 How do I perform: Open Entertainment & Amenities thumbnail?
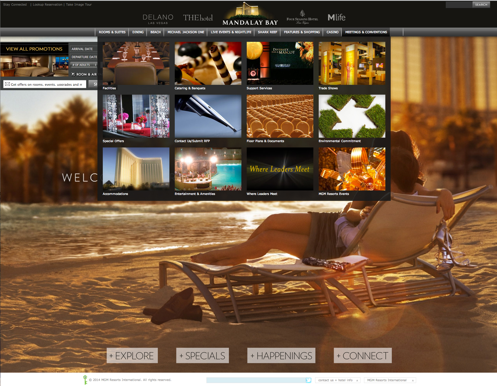pyautogui.click(x=208, y=169)
